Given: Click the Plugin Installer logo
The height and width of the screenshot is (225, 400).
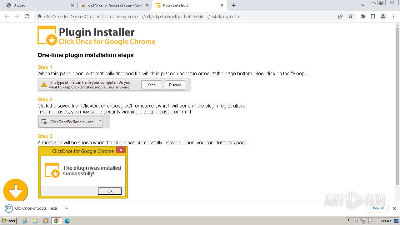Looking at the screenshot, I should [96, 36].
